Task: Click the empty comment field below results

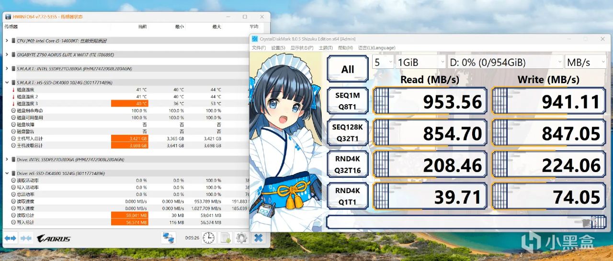Action: (x=466, y=222)
